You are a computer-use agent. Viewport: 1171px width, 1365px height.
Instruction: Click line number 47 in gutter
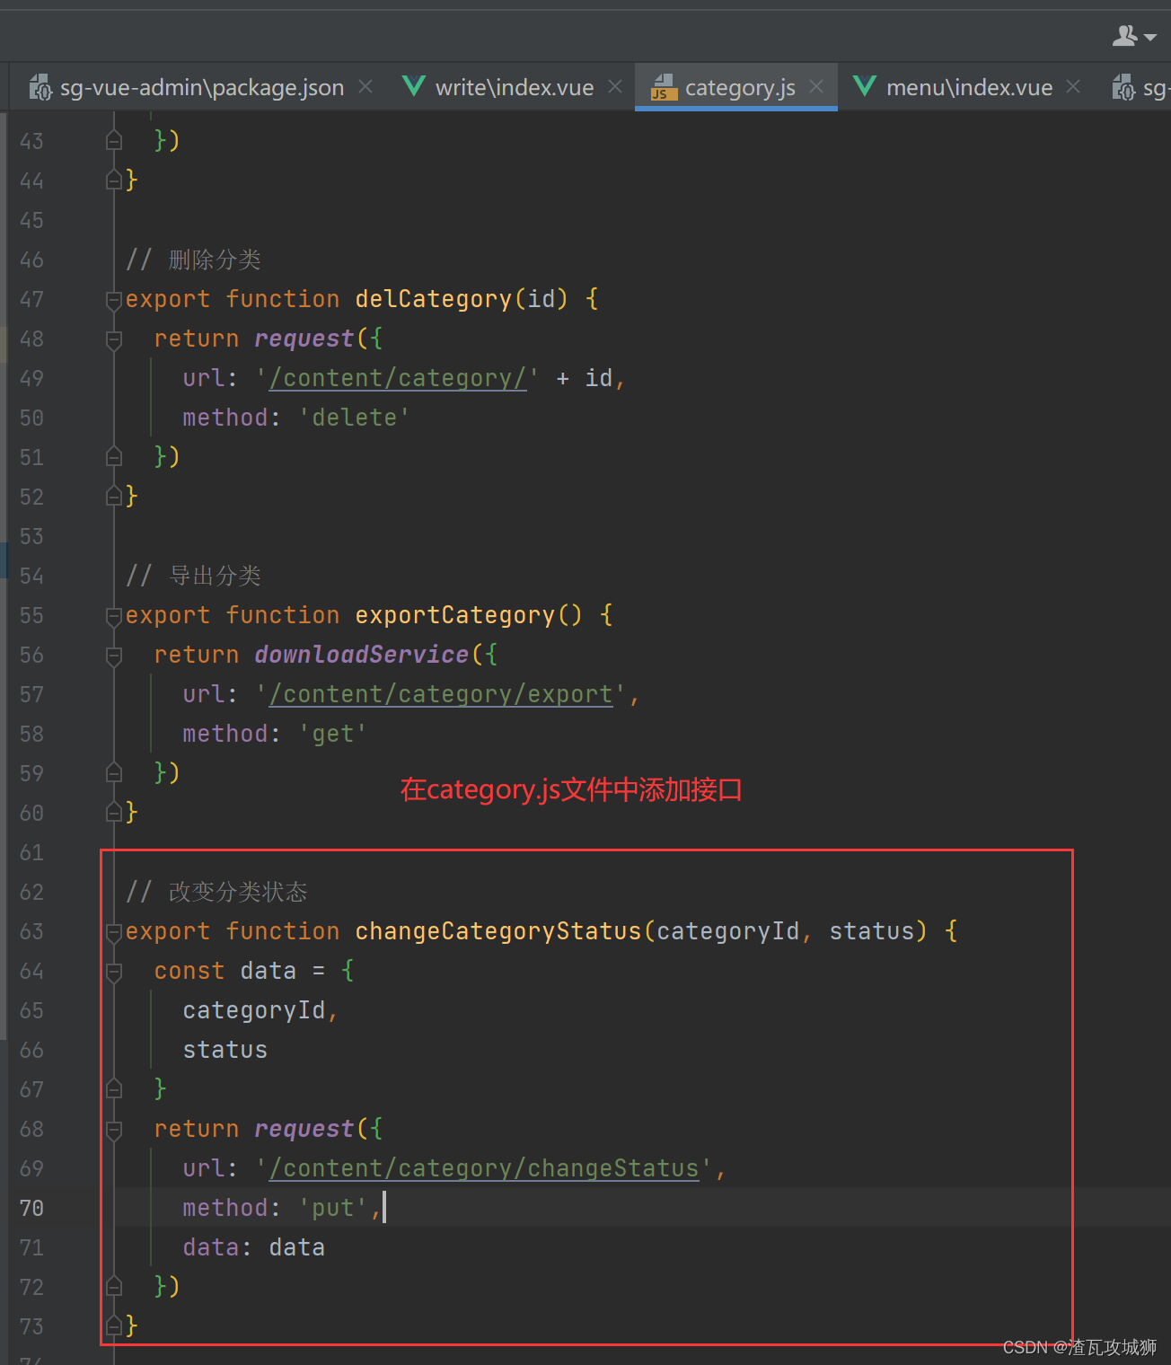pos(31,300)
